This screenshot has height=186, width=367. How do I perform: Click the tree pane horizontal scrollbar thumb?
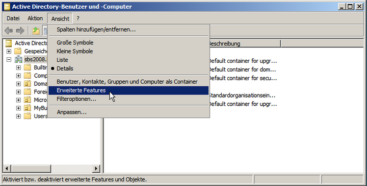(x=31, y=168)
